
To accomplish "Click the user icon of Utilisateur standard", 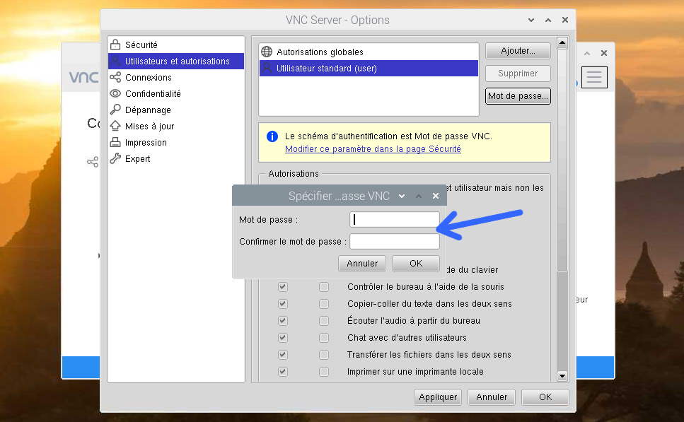I will point(267,68).
